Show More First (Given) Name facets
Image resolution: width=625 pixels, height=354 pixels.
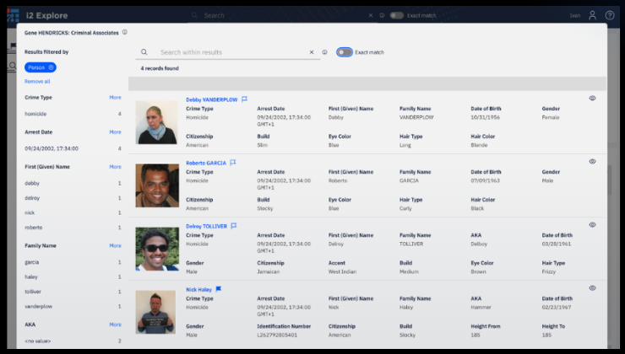115,167
